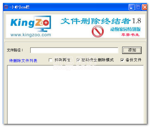Click the red prohibition icon in title bar

tap(6, 7)
